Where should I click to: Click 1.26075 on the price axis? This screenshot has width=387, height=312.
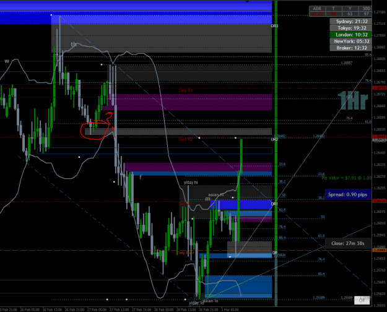coord(380,212)
